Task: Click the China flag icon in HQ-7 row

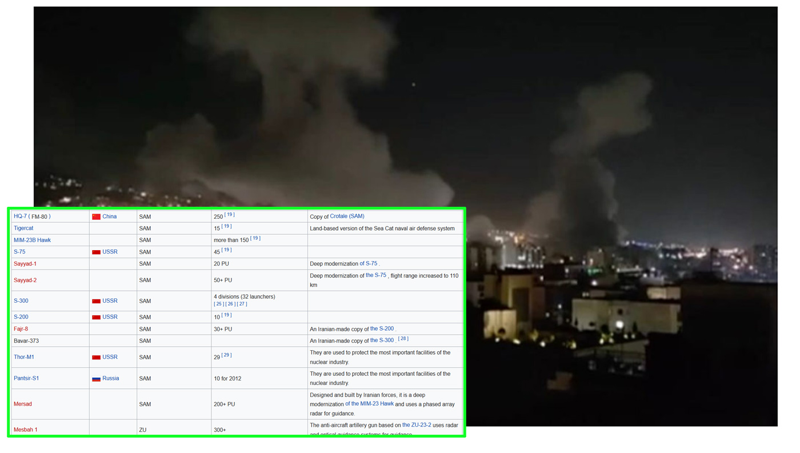Action: 96,217
